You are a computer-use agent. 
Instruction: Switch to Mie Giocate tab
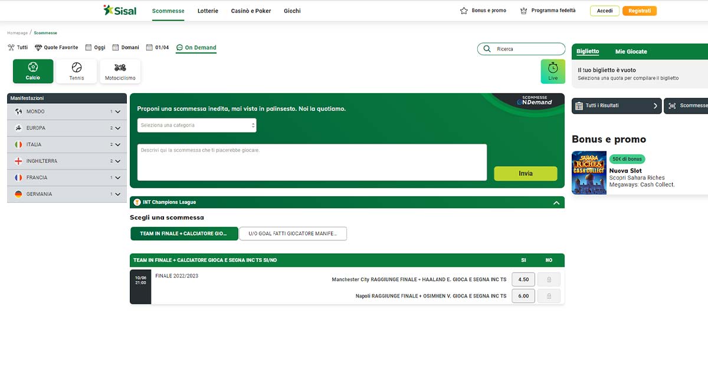point(631,52)
